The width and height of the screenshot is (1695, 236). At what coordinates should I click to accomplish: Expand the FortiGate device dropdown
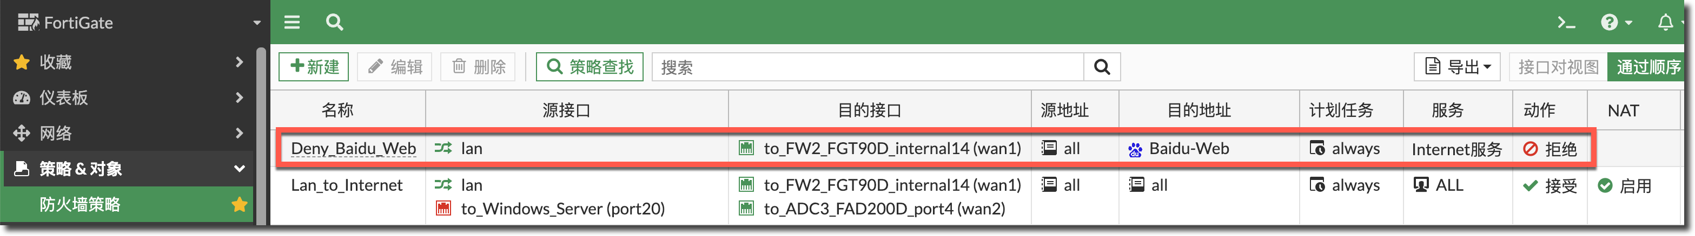[256, 23]
